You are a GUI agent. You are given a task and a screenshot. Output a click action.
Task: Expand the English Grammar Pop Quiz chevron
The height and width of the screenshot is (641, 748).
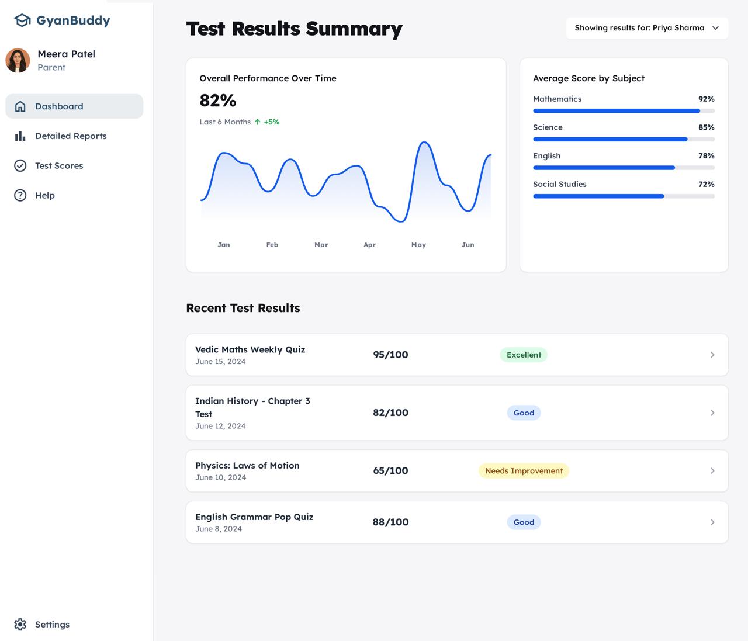tap(712, 522)
